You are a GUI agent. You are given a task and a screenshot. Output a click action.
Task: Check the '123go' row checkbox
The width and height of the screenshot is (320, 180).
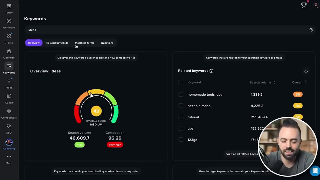click(181, 140)
